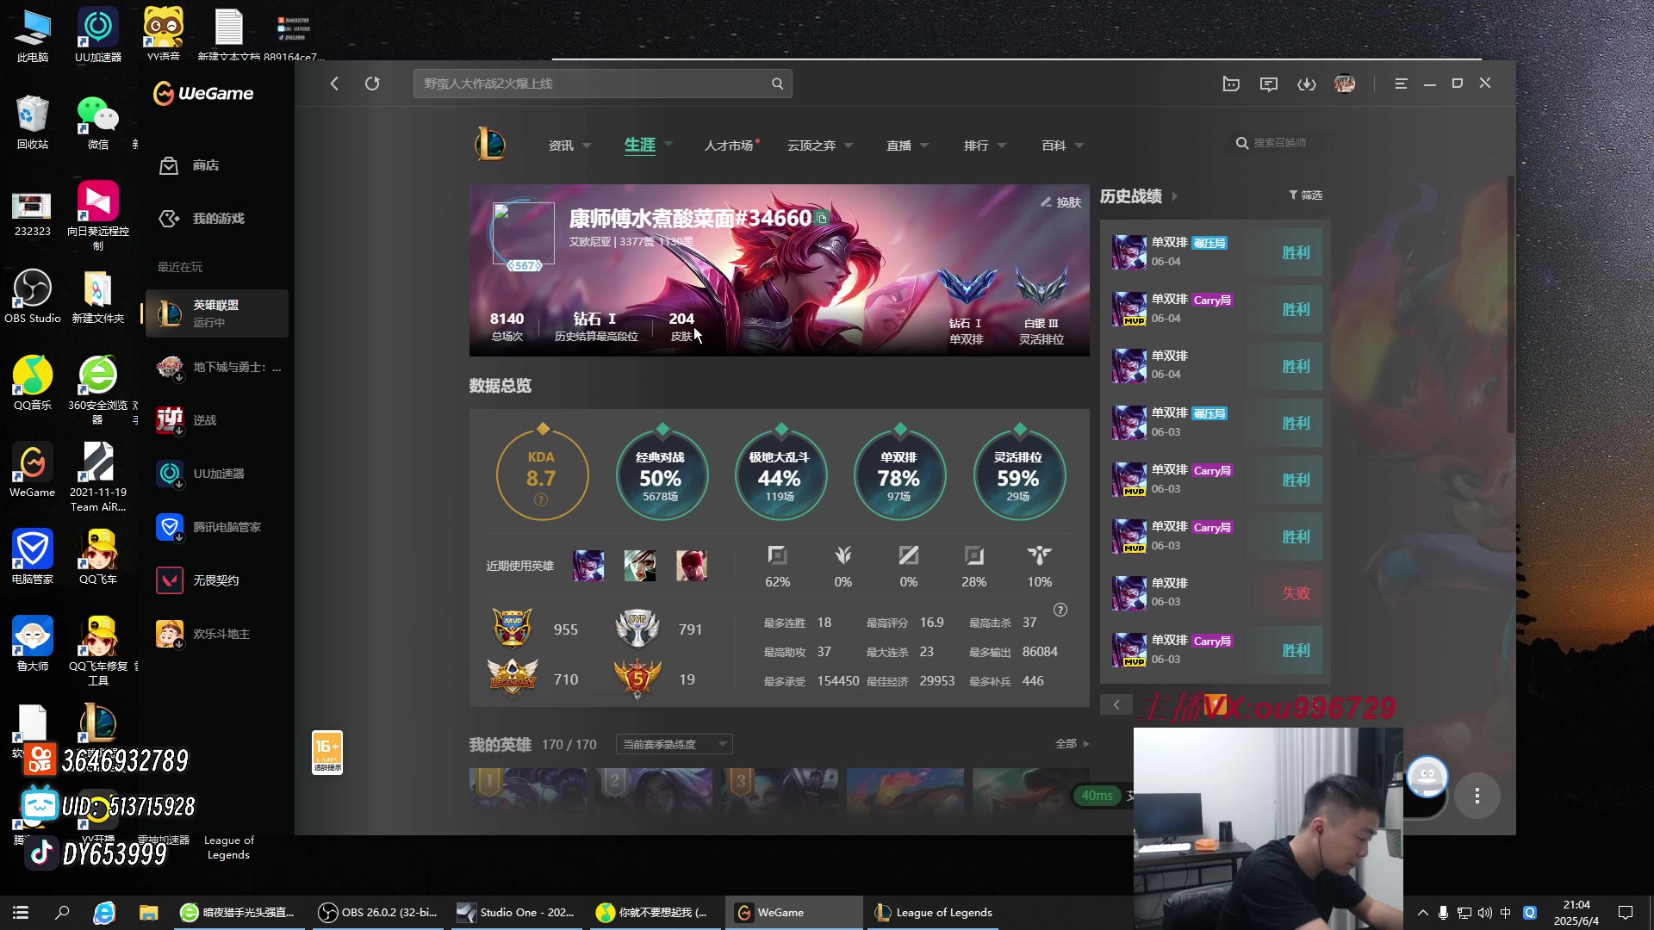Open the WeGame download manager icon
Viewport: 1654px width, 930px height.
tap(1307, 84)
